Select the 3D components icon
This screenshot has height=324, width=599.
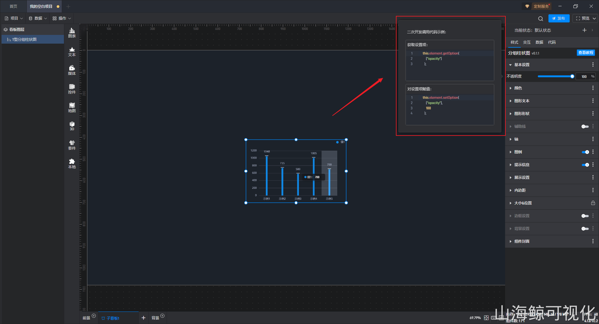coord(72,126)
